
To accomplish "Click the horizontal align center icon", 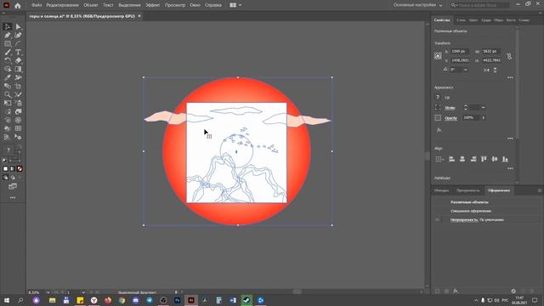I will point(462,159).
